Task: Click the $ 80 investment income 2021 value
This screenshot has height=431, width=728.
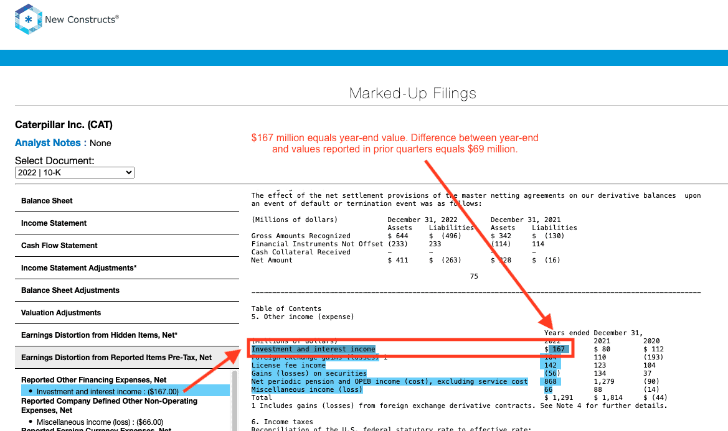Action: coord(602,350)
